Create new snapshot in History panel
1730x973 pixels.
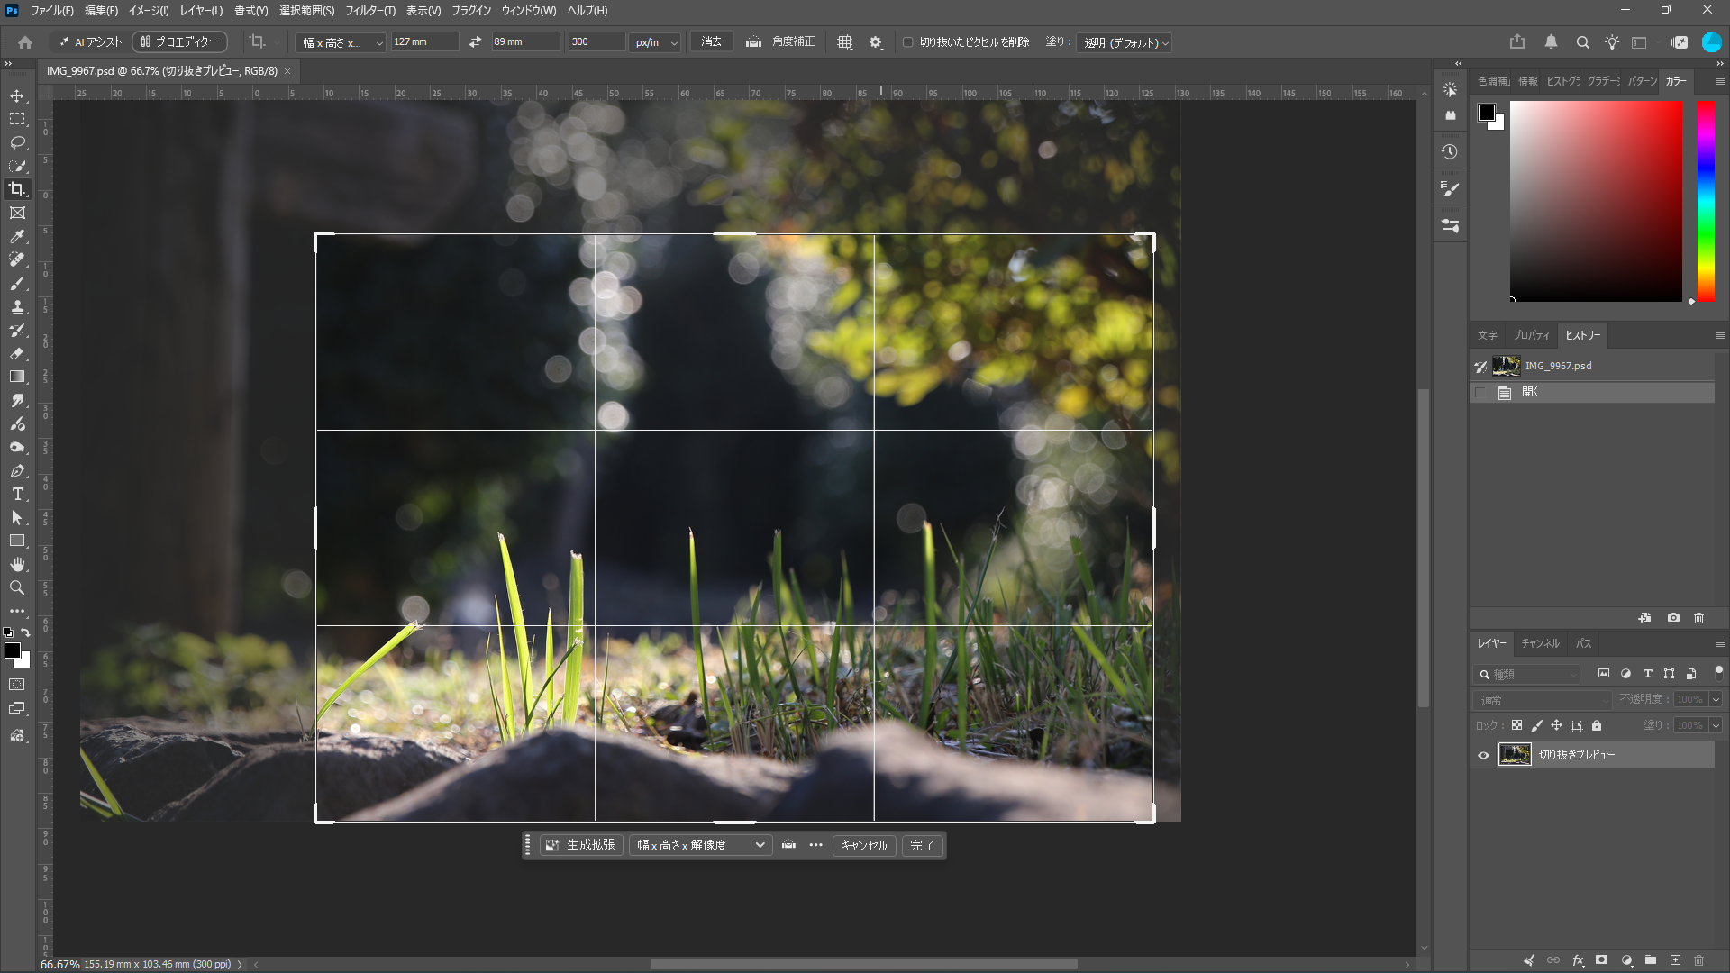[1673, 618]
